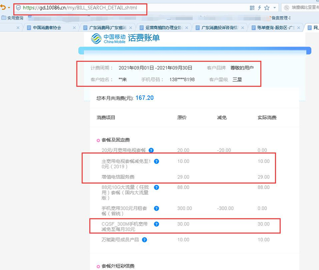Bookmark page with the star icon
319x270 pixels.
coord(267,8)
